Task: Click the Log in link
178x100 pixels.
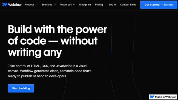Action: coord(112,5)
